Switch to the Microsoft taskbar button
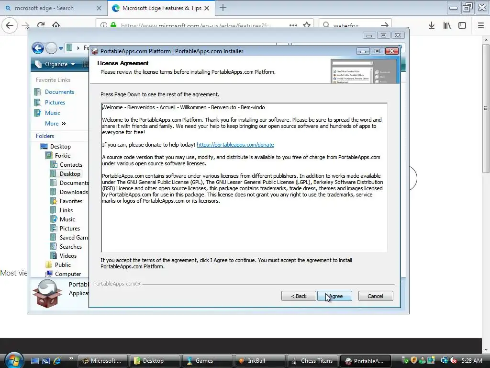 102,361
